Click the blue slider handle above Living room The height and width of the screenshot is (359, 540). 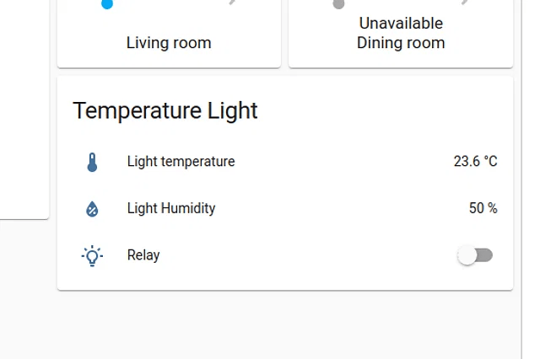pos(107,3)
